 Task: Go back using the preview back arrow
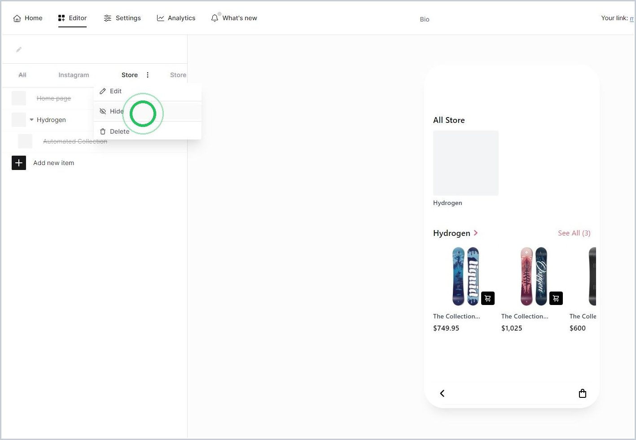pyautogui.click(x=442, y=393)
